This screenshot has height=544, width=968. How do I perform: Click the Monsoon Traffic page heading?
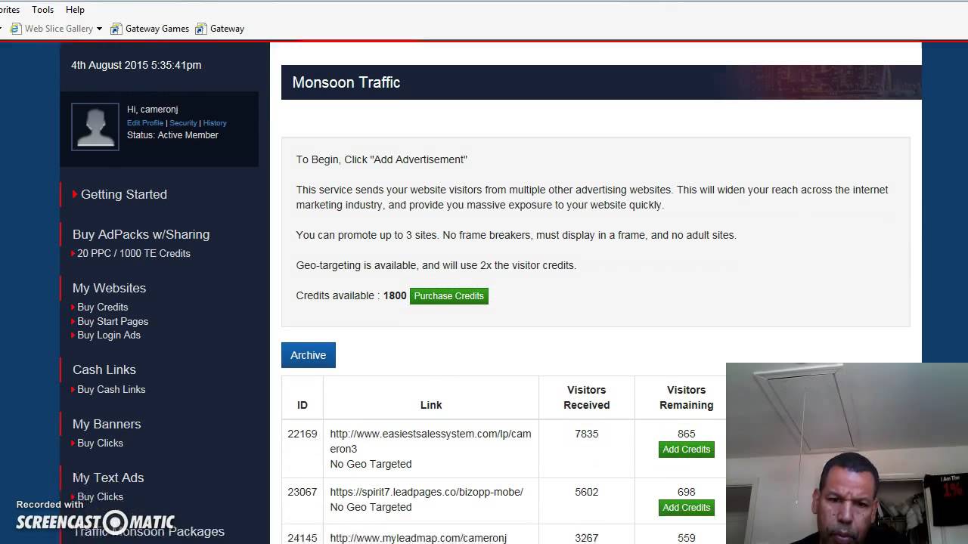point(346,82)
